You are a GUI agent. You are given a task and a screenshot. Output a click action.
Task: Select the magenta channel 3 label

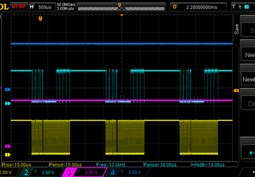pos(69,172)
